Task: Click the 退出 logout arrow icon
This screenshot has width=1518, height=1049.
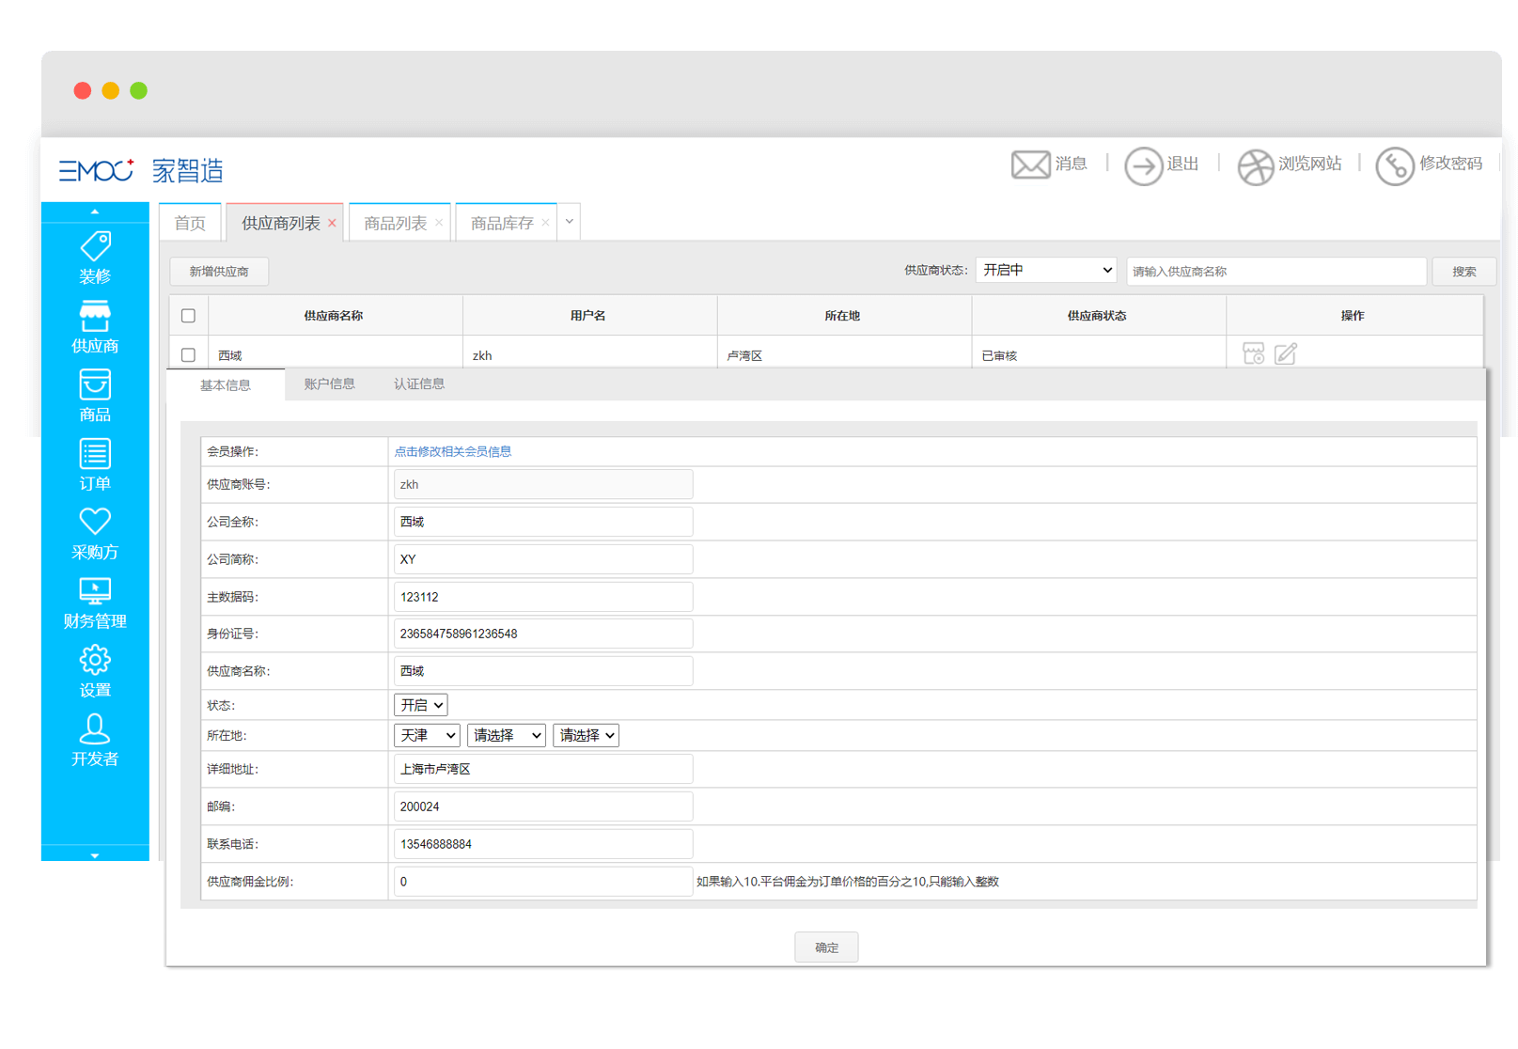Action: tap(1144, 166)
